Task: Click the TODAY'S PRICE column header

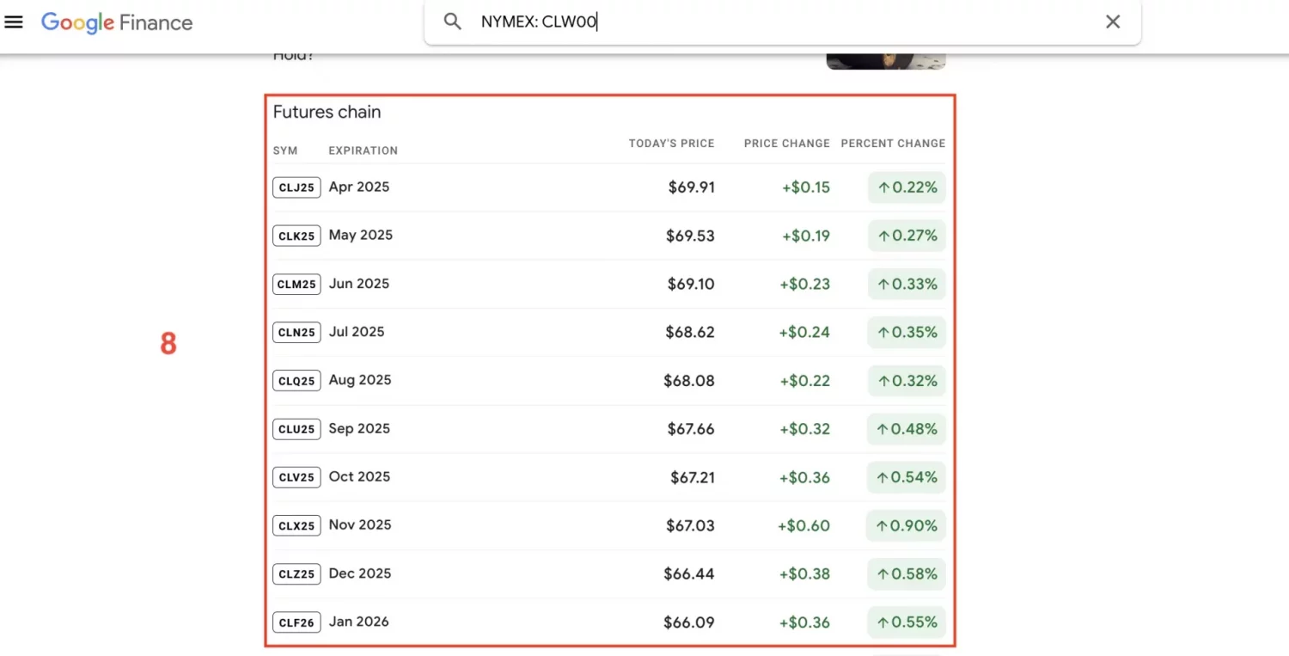Action: pos(671,144)
